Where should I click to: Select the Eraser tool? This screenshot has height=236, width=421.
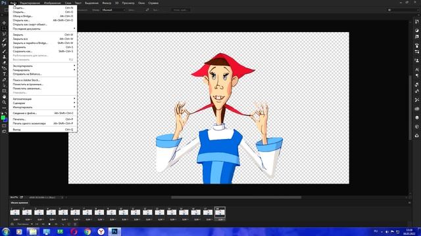[4, 62]
